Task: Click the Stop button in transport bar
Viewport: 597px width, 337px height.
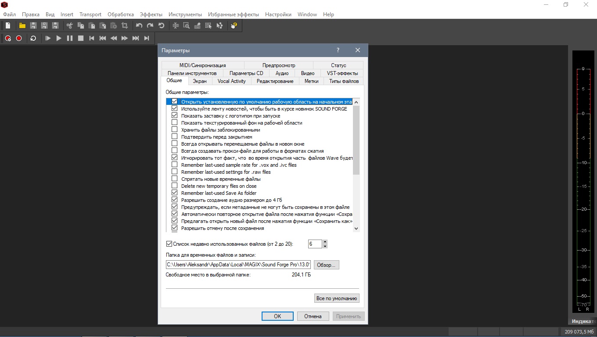Action: 81,38
